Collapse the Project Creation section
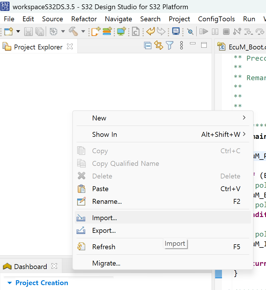266x290 pixels. 9,283
